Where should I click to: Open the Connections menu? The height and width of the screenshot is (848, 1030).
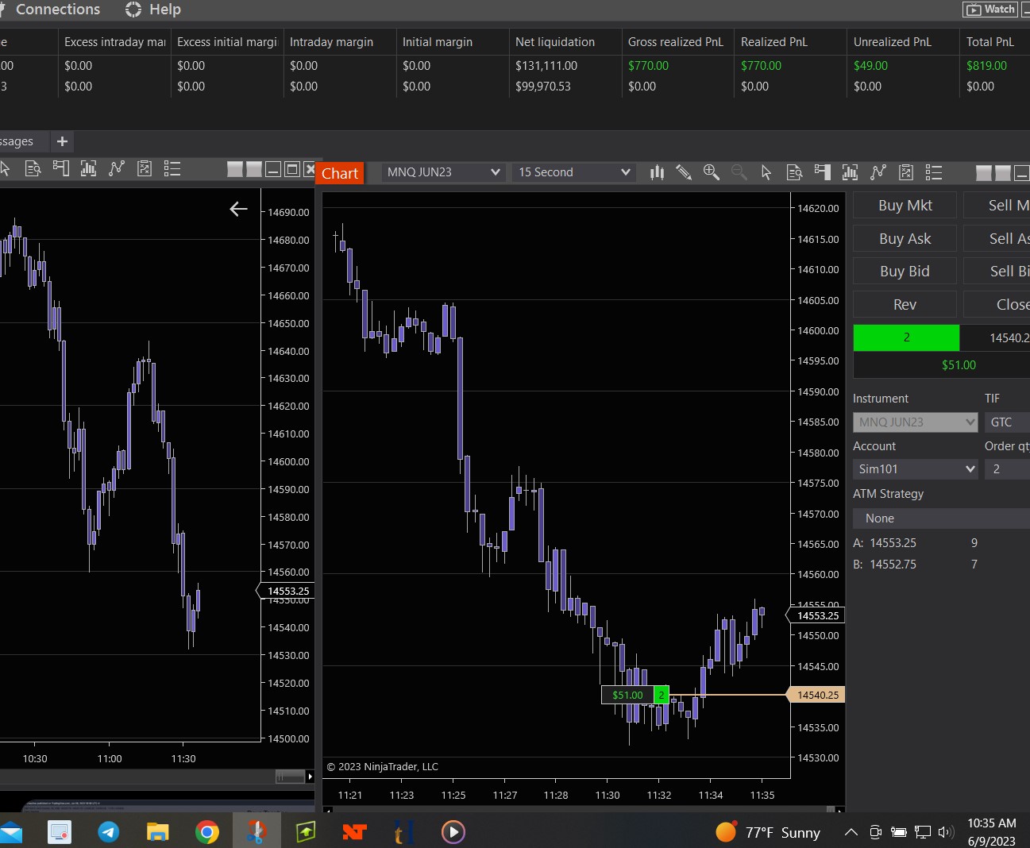[x=57, y=10]
